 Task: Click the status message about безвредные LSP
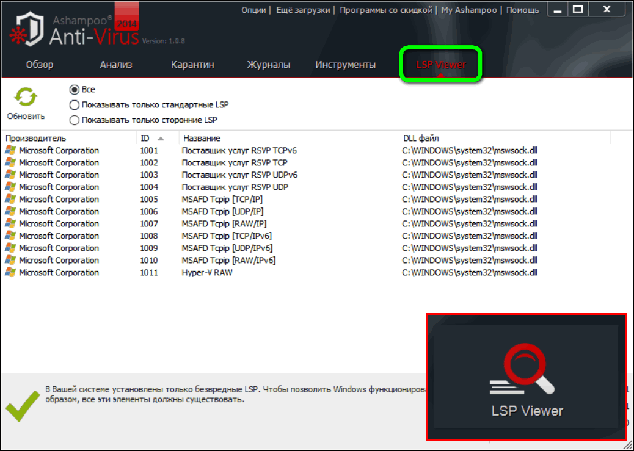(x=235, y=394)
